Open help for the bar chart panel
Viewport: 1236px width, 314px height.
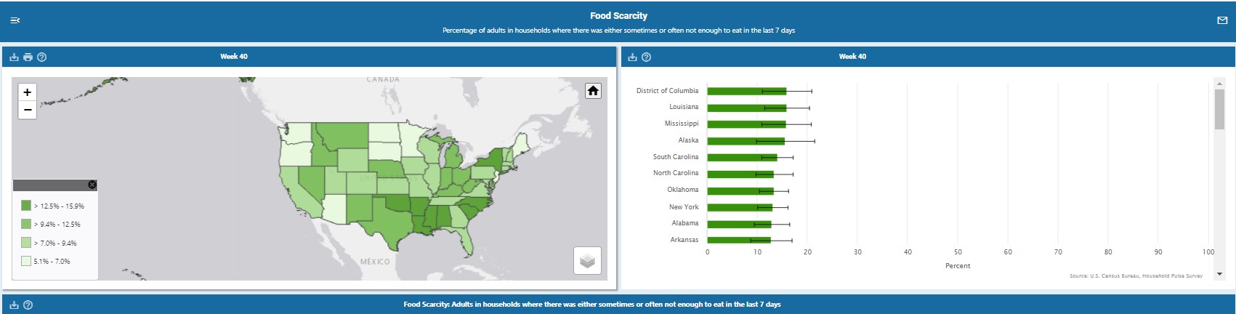pos(646,57)
